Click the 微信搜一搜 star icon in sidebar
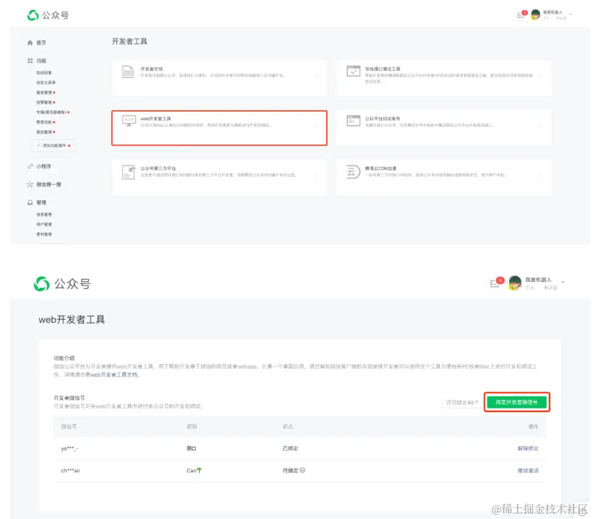Image resolution: width=592 pixels, height=519 pixels. click(30, 185)
